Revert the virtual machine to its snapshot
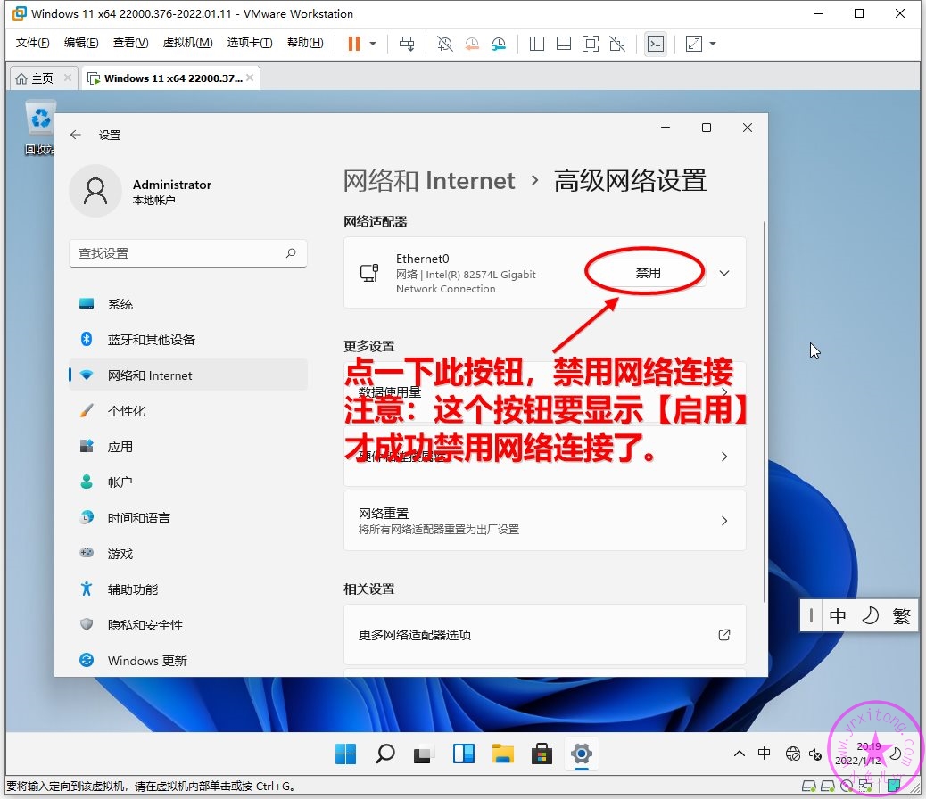Viewport: 926px width, 799px height. coord(472,43)
